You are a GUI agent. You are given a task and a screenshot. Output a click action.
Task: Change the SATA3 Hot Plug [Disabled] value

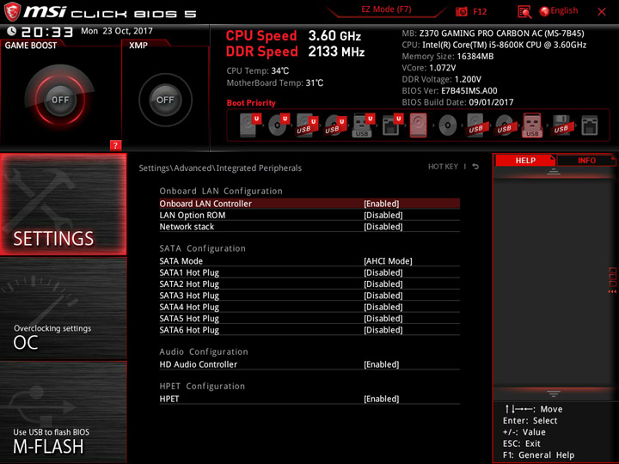(383, 295)
